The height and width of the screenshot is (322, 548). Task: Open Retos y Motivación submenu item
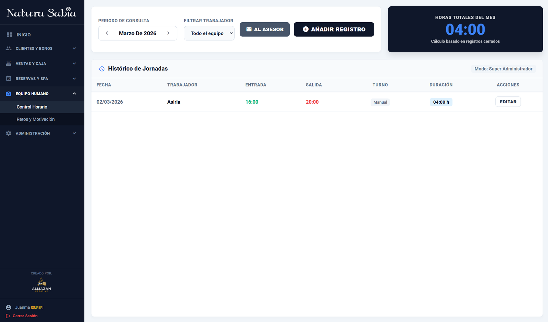click(x=36, y=119)
